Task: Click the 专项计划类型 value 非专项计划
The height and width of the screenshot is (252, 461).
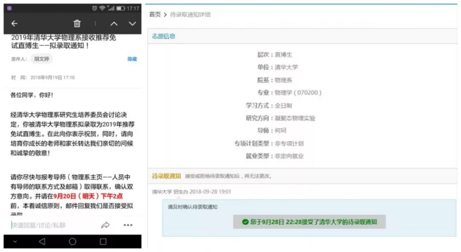Action: (x=289, y=143)
